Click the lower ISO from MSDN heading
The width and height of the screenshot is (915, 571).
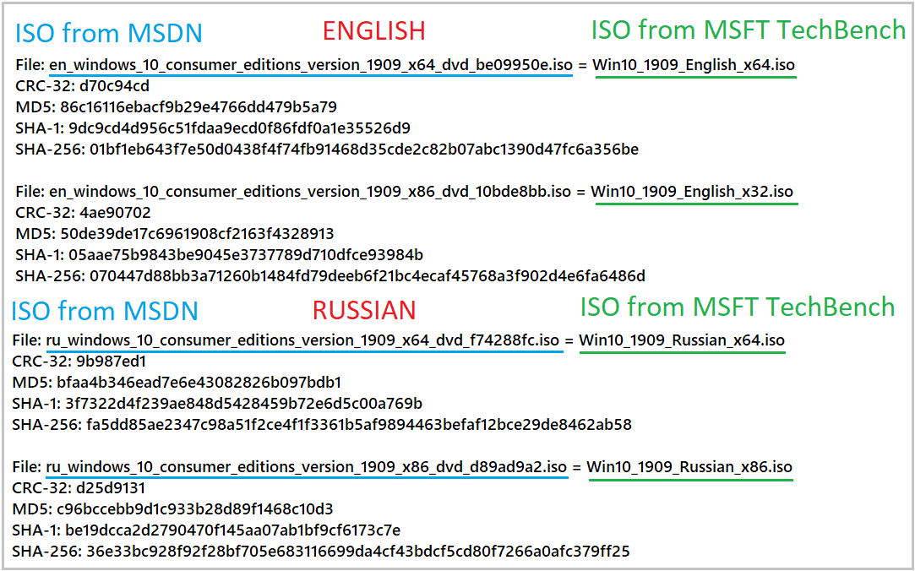point(104,308)
